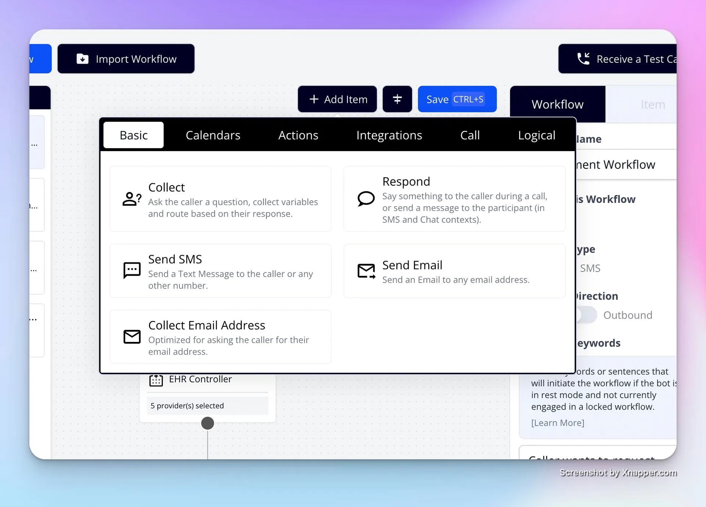Click the Respond speech bubble icon
Screen dimensions: 706x507
click(x=365, y=199)
